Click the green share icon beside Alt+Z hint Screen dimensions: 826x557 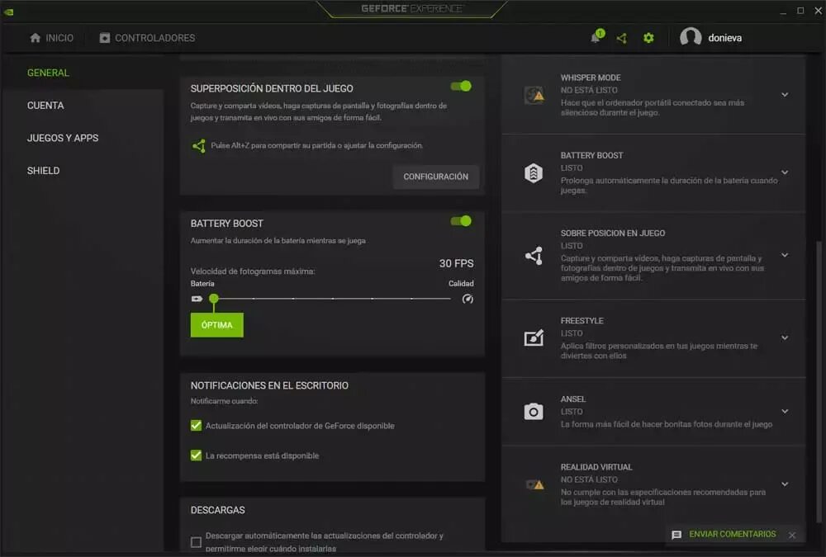(198, 146)
